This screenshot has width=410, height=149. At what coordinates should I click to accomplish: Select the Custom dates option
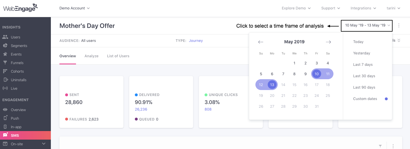(365, 99)
